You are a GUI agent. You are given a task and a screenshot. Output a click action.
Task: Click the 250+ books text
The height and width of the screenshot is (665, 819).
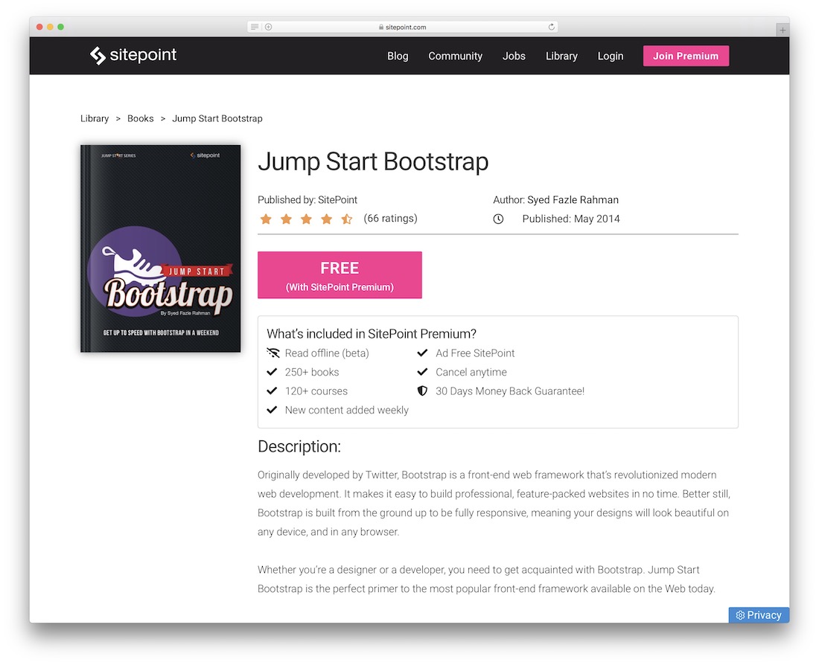[312, 372]
